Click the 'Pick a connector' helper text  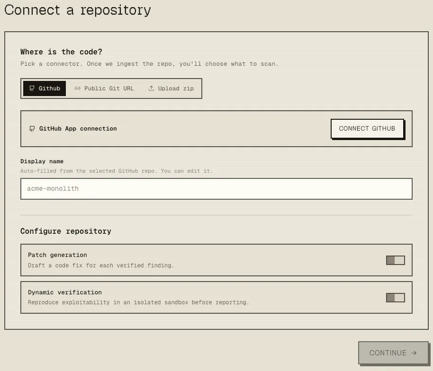pos(149,64)
